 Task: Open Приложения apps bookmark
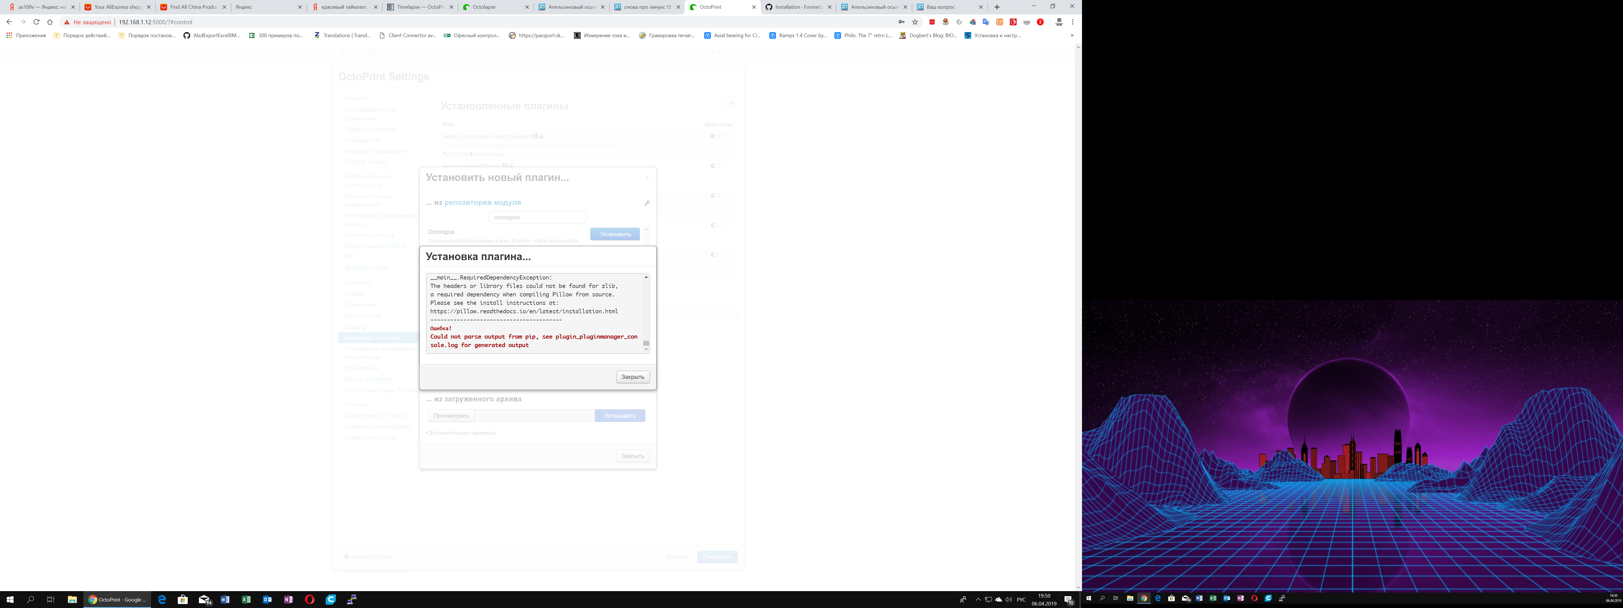tap(26, 35)
